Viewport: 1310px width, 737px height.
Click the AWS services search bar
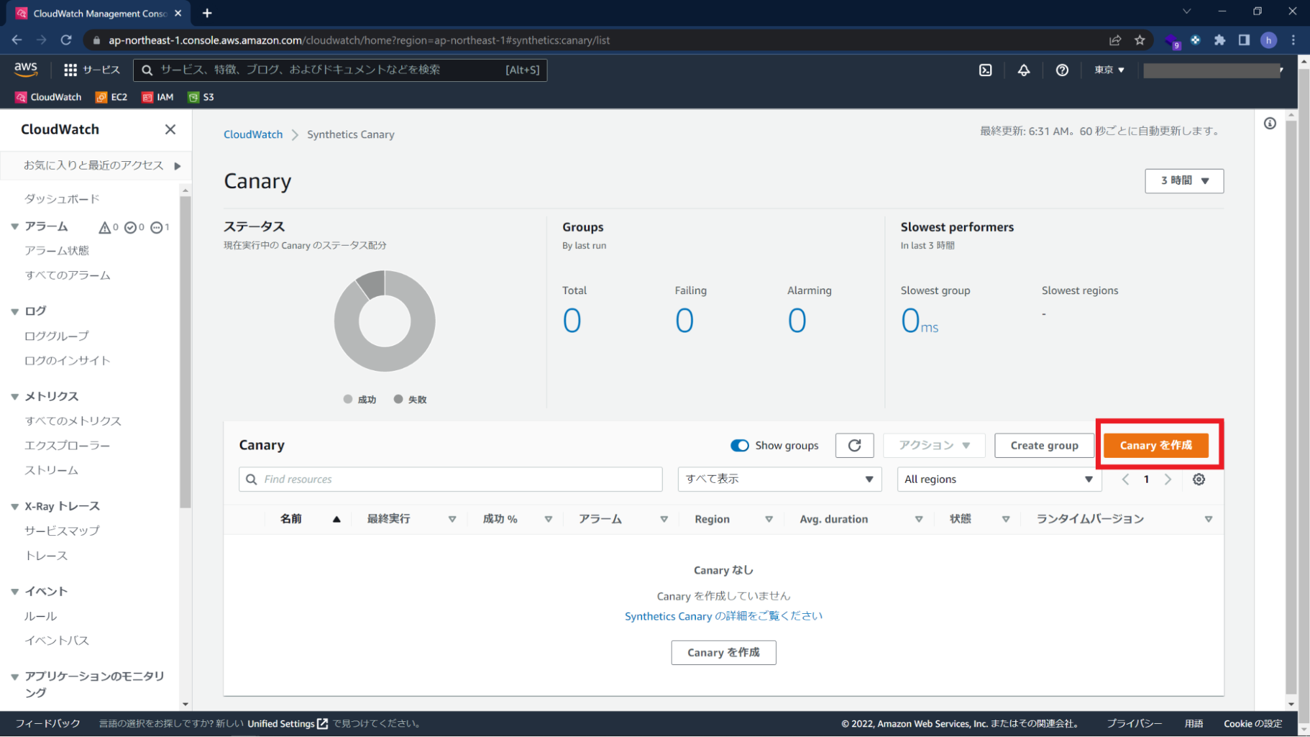click(340, 70)
